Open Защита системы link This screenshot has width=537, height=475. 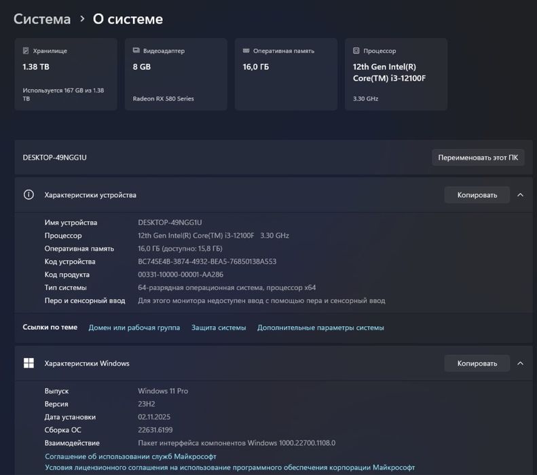(x=219, y=328)
